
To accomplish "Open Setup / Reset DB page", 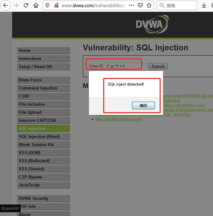I will (x=43, y=67).
